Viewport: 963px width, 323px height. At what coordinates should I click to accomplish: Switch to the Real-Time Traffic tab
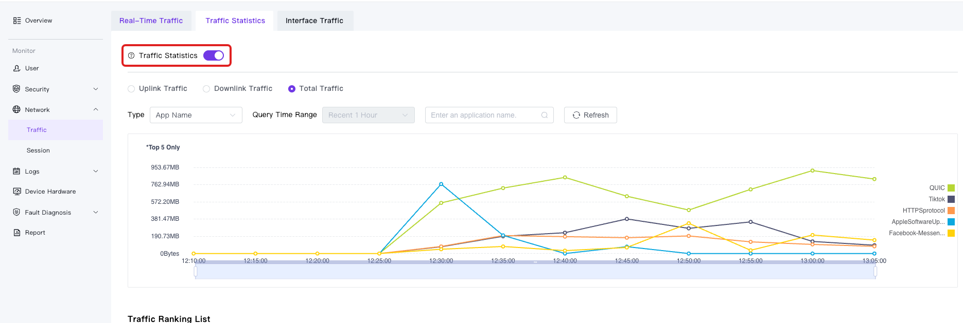[151, 21]
